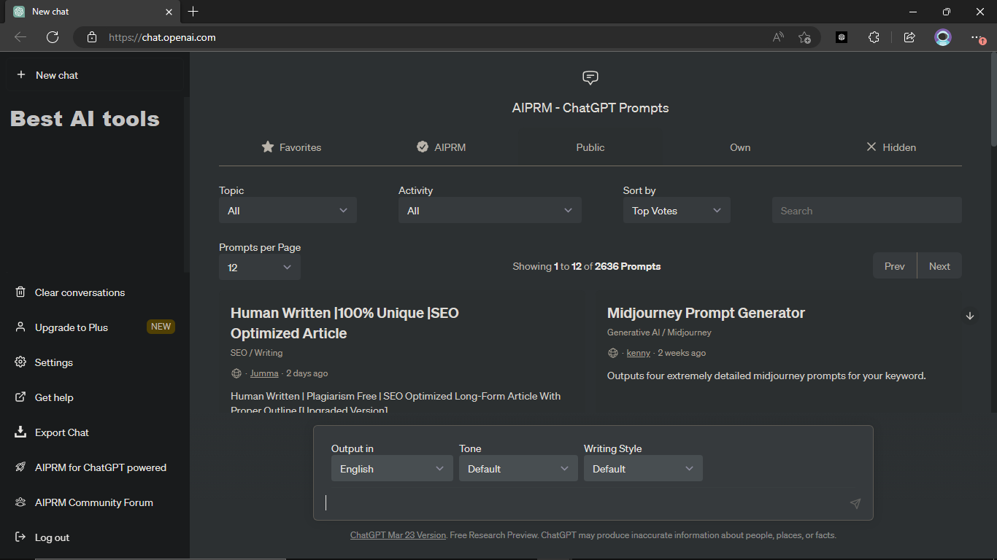Click the plus icon beside New chat

(x=21, y=74)
